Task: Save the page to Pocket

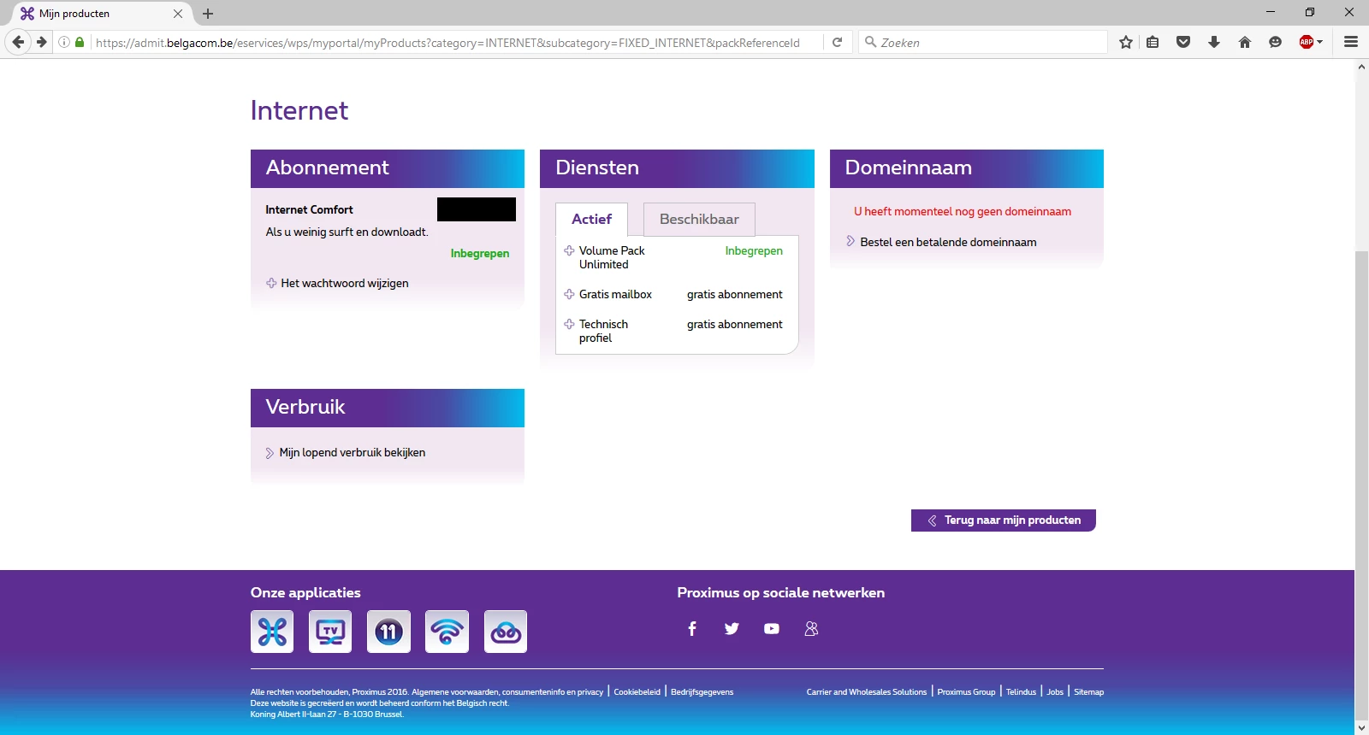Action: 1183,42
